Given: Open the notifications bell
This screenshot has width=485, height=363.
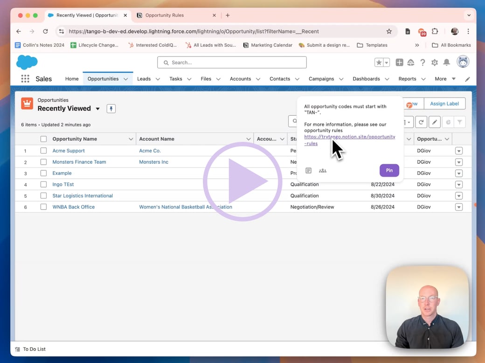Looking at the screenshot, I should tap(446, 63).
